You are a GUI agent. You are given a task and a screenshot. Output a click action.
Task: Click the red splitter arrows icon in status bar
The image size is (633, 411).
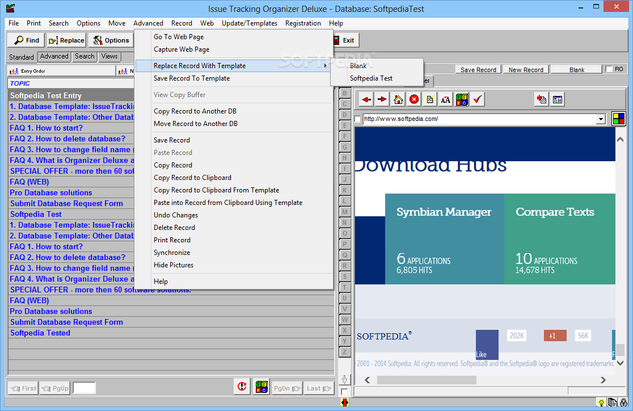click(344, 402)
